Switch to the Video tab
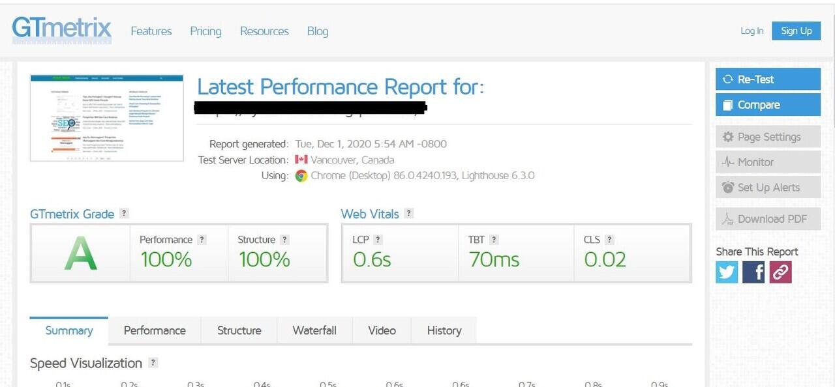Viewport: 835px width, 387px height. point(382,330)
